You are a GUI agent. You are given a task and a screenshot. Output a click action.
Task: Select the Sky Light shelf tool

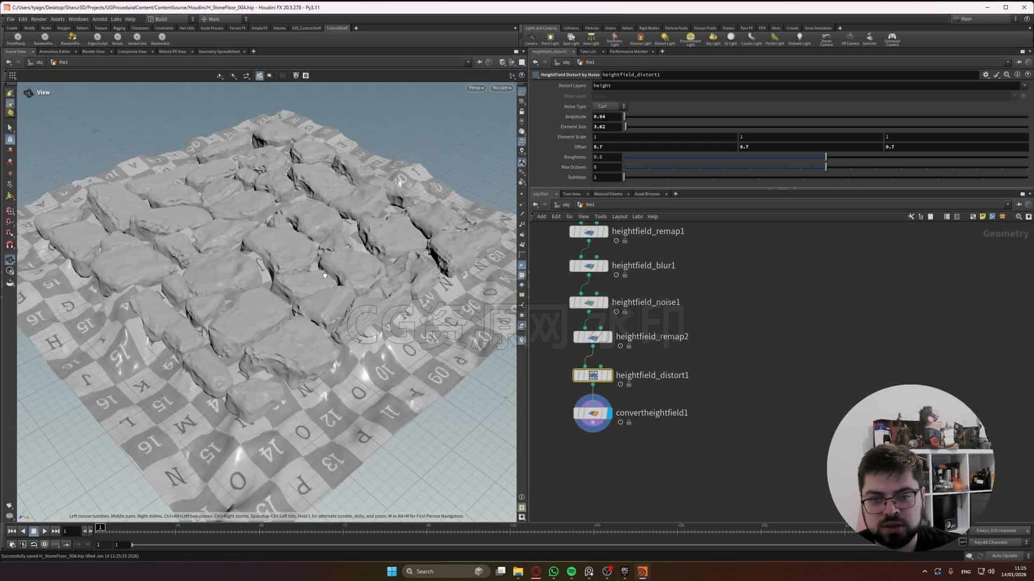click(x=713, y=39)
